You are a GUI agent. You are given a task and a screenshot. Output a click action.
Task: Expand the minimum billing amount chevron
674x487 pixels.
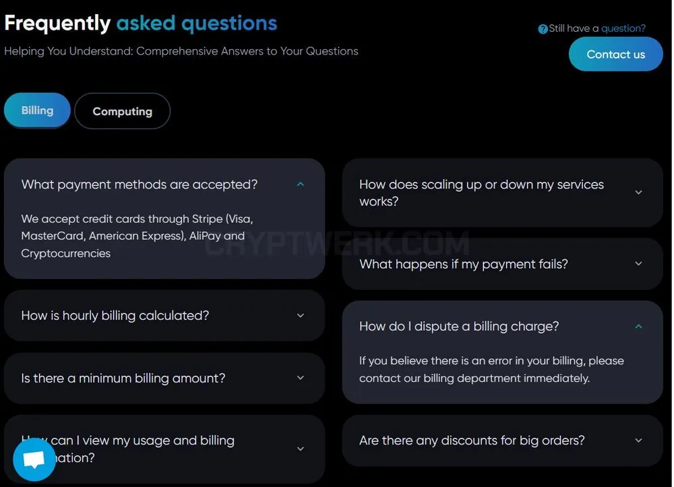coord(301,378)
